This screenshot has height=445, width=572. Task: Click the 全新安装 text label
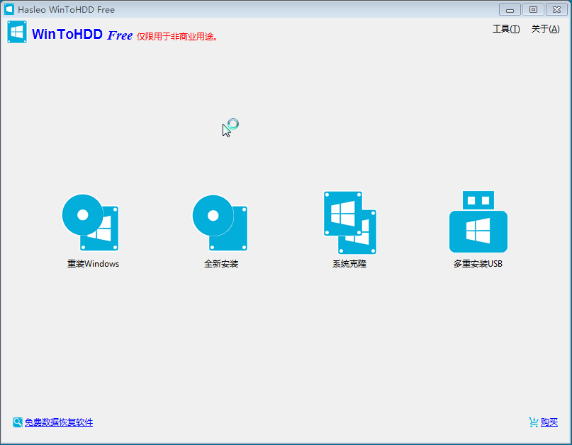click(x=221, y=264)
